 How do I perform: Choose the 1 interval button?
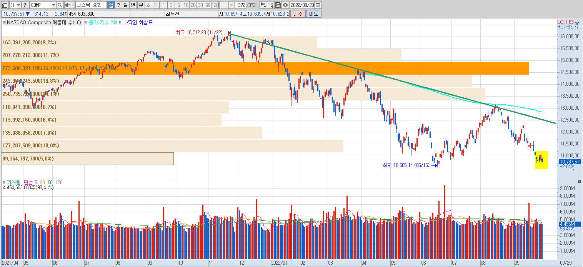tap(163, 5)
